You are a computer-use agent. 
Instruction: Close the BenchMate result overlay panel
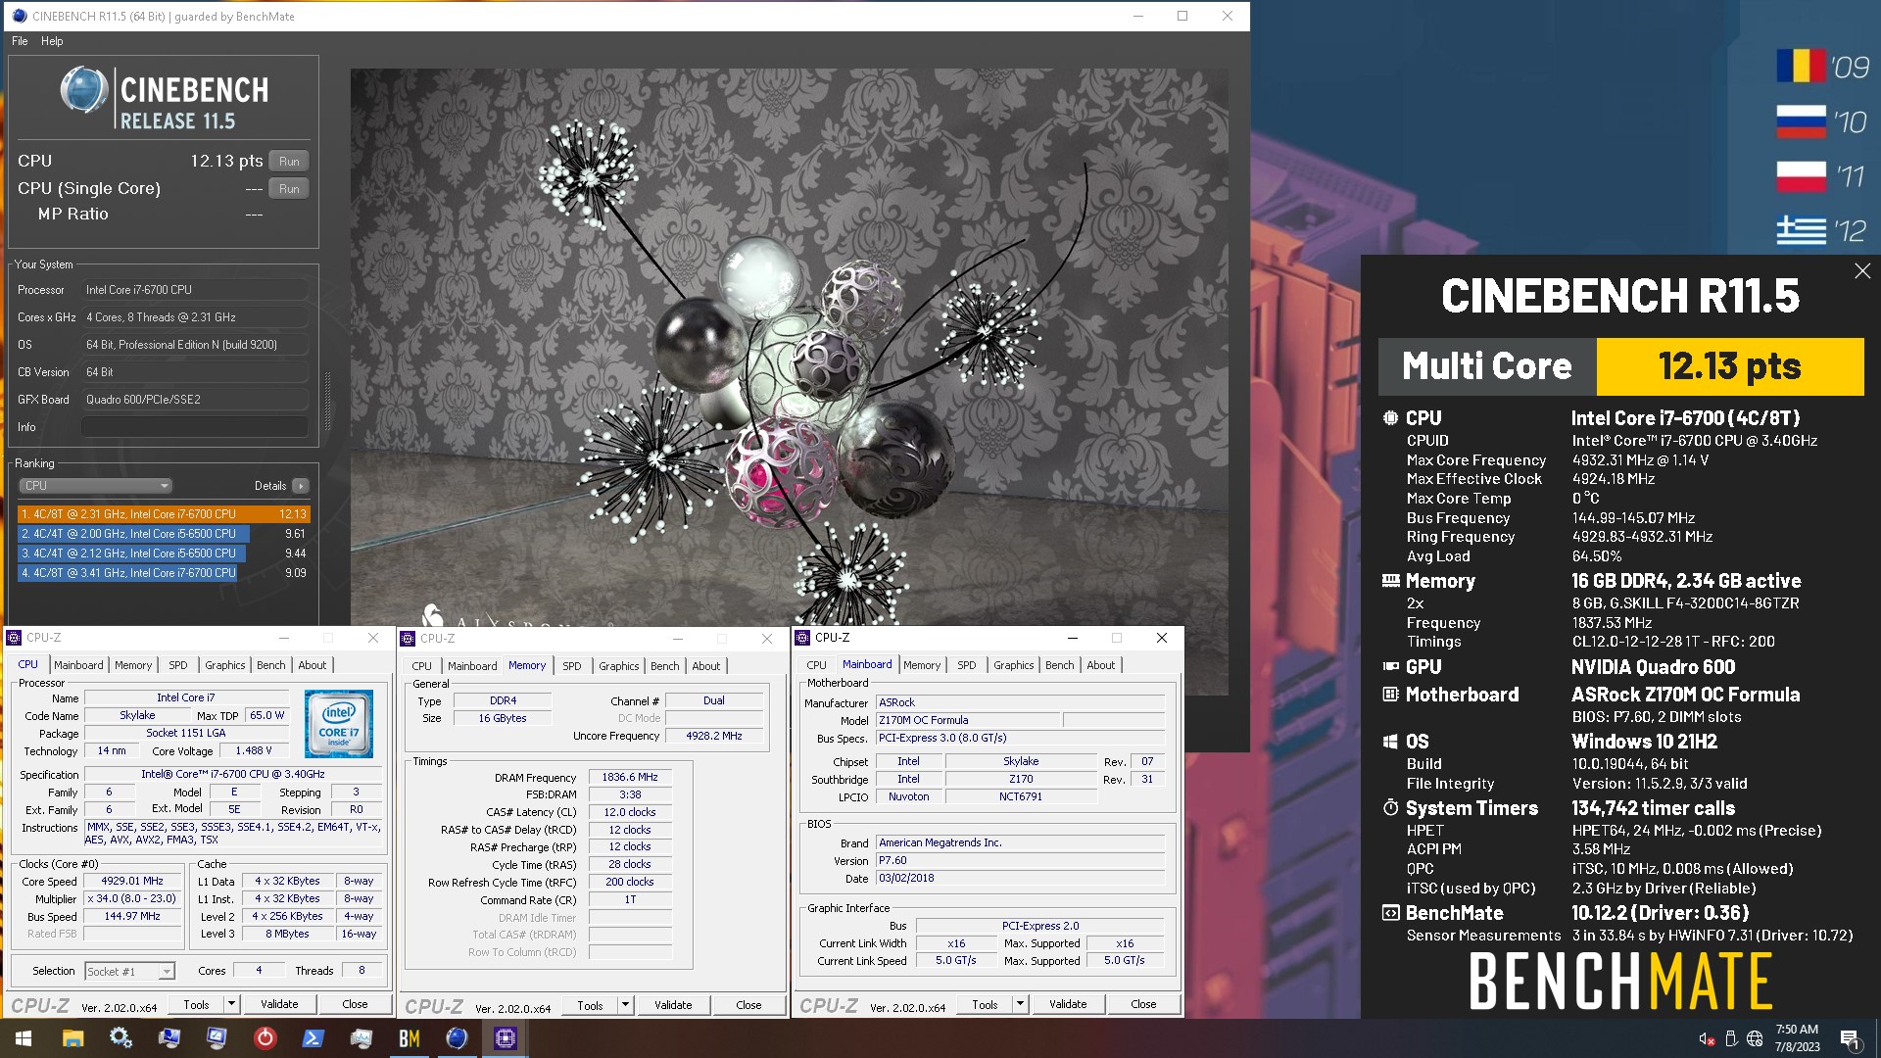coord(1862,271)
